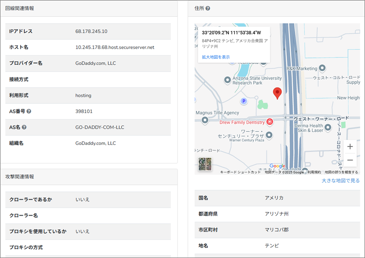Image resolution: width=365 pixels, height=258 pixels.
Task: Click country value アメリカ
Action: tap(274, 198)
